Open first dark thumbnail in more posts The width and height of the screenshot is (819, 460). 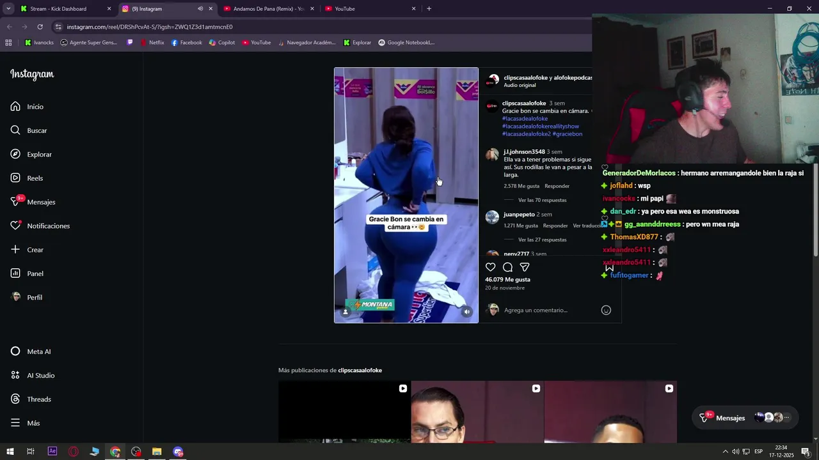[x=344, y=412]
